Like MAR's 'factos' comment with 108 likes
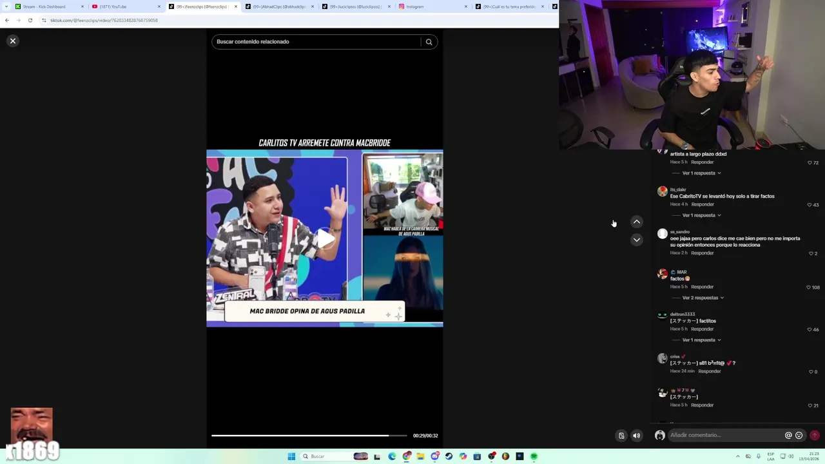This screenshot has height=464, width=825. pyautogui.click(x=808, y=287)
